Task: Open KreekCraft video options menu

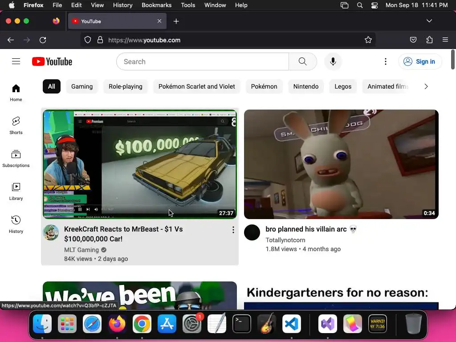Action: click(x=233, y=230)
